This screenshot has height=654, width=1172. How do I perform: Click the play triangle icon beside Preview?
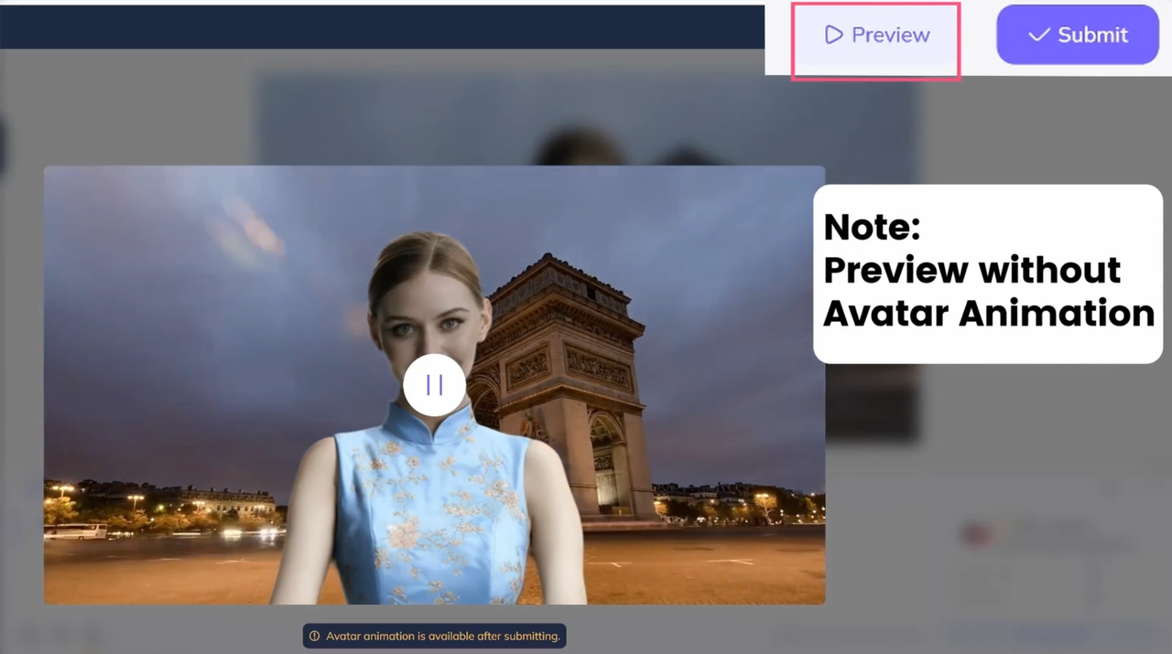coord(832,36)
